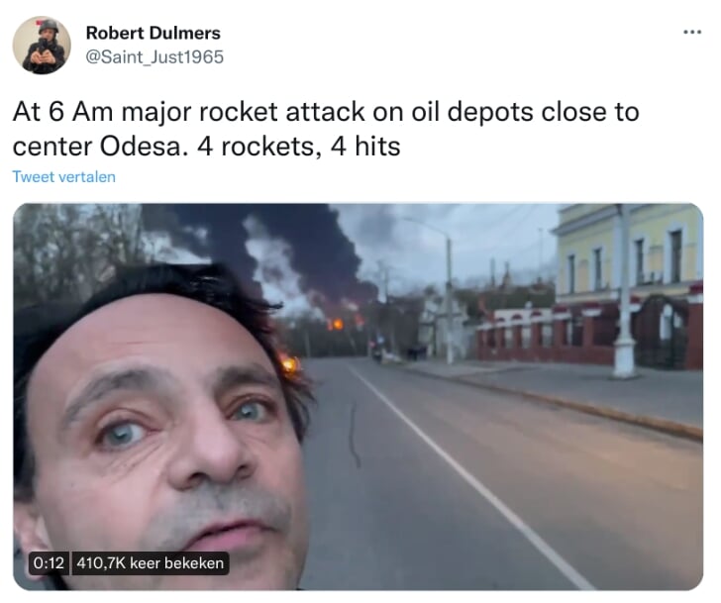Open the three-dot more options menu

pyautogui.click(x=692, y=32)
